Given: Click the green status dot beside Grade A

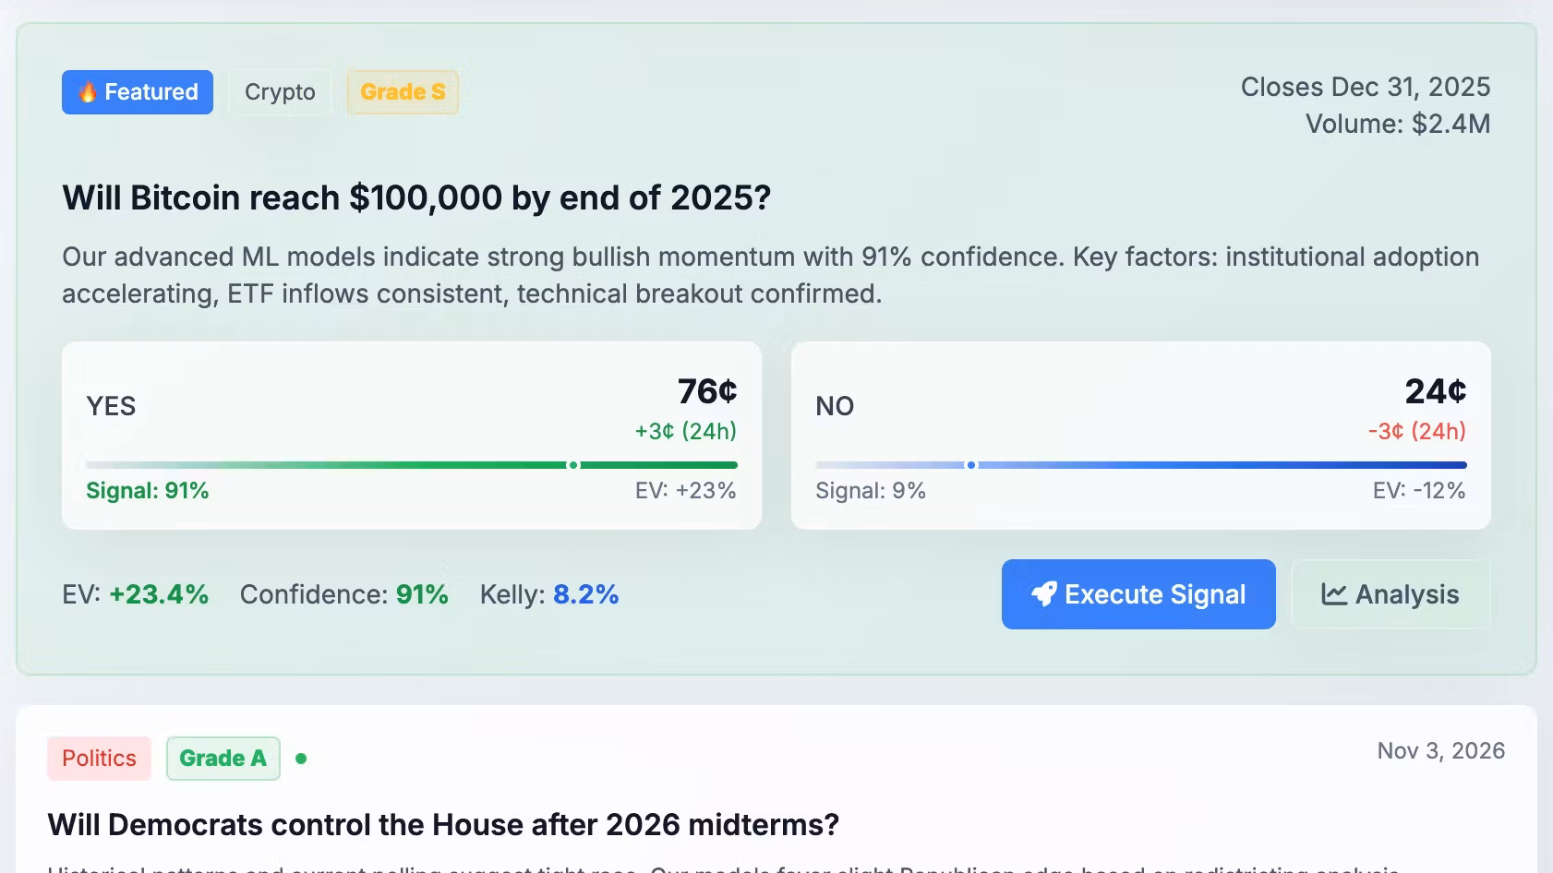Looking at the screenshot, I should tap(301, 759).
